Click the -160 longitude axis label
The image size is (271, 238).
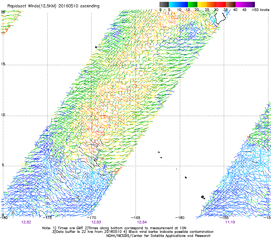coord(180,218)
